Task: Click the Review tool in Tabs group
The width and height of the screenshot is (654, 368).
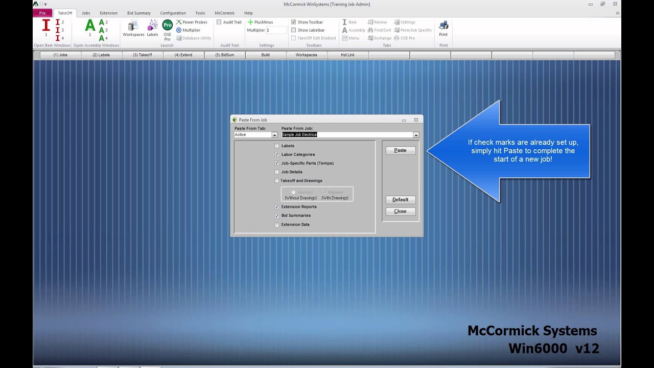Action: click(377, 22)
